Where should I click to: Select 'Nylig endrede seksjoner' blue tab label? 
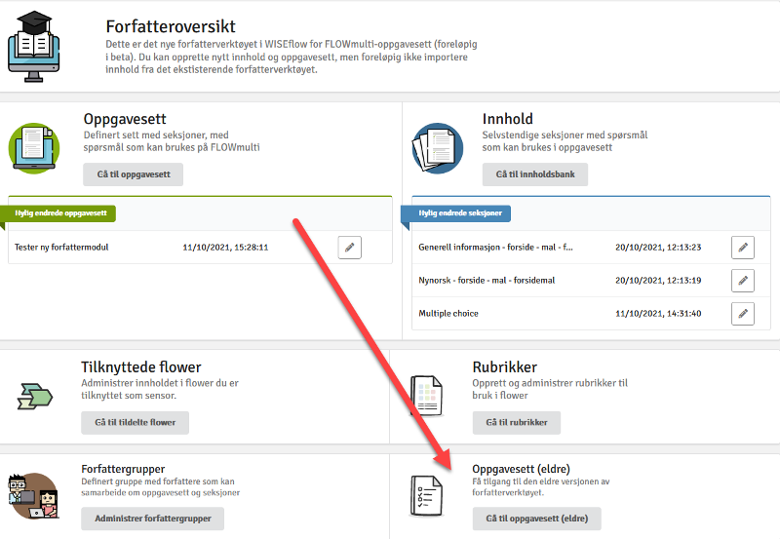(x=460, y=213)
